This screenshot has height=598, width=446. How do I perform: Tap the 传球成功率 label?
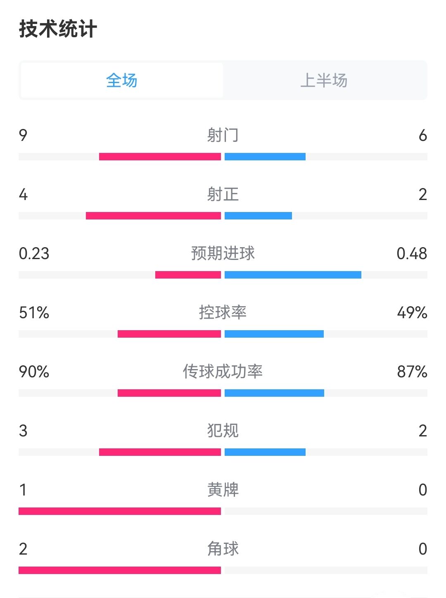tap(223, 372)
